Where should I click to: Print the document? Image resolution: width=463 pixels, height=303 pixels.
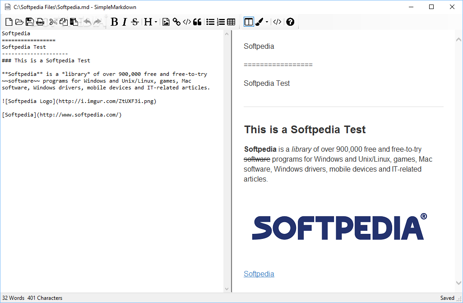point(40,22)
